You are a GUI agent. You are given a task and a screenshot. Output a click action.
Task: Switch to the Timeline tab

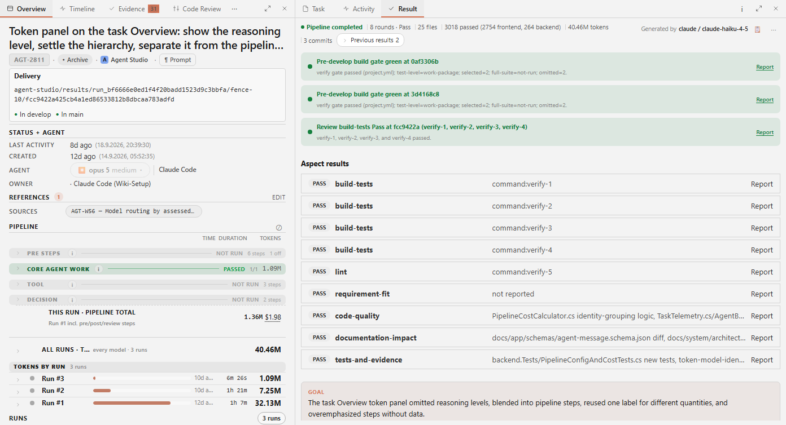(77, 9)
